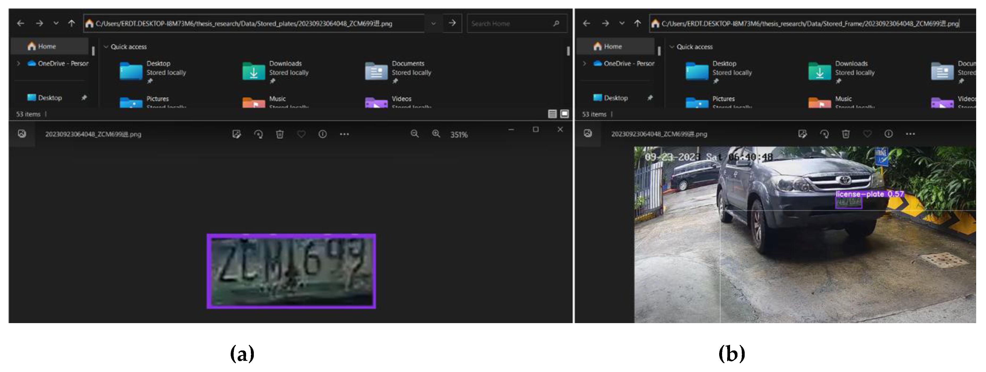The height and width of the screenshot is (372, 986).
Task: Open see more menu in right viewer
Action: tap(910, 134)
